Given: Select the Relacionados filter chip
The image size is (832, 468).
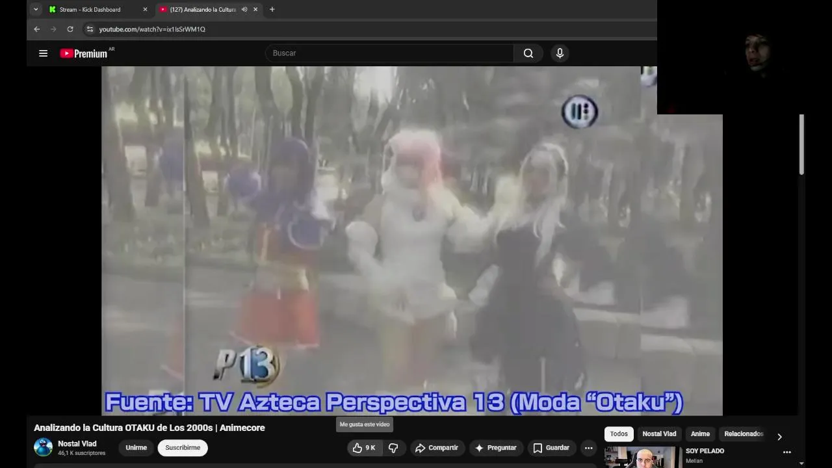Looking at the screenshot, I should pos(744,434).
